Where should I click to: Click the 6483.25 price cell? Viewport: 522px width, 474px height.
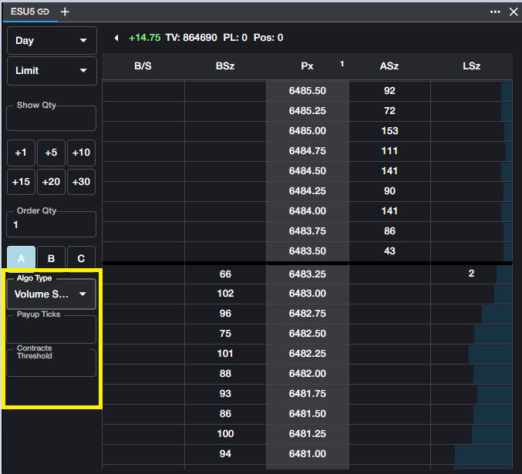307,274
